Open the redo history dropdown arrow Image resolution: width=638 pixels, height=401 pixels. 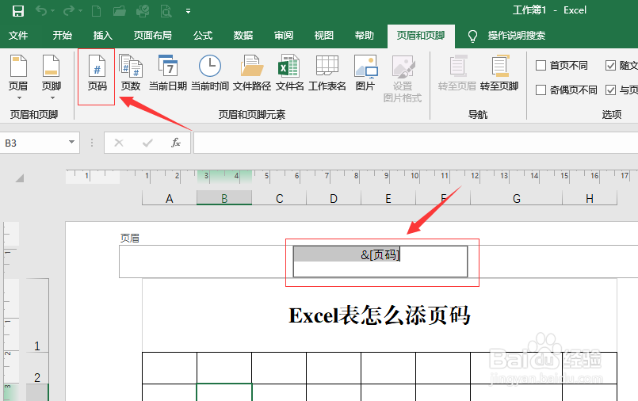point(80,11)
